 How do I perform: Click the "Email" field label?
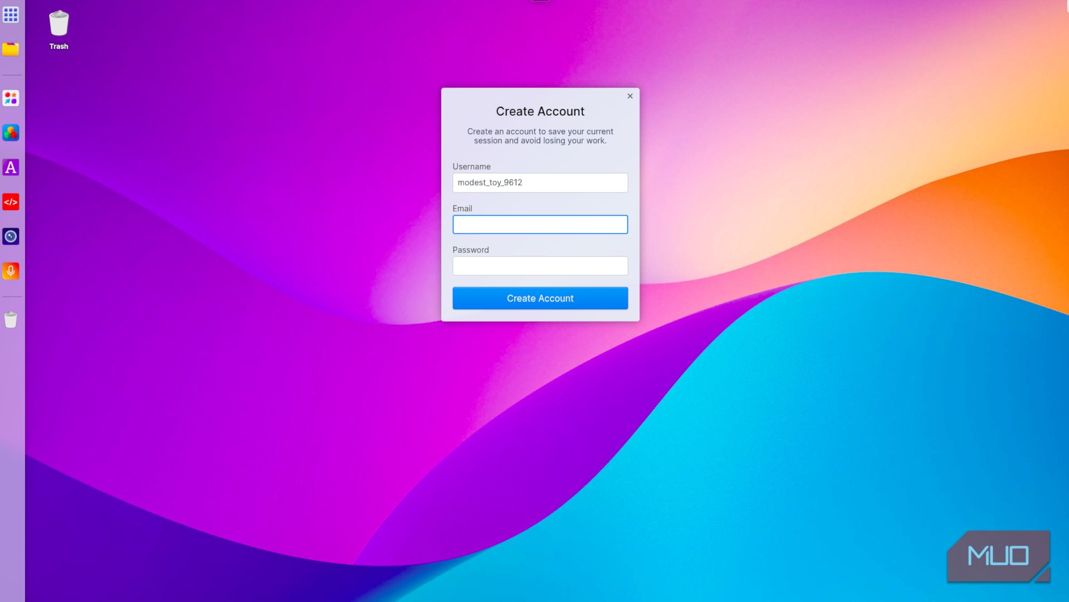tap(462, 208)
